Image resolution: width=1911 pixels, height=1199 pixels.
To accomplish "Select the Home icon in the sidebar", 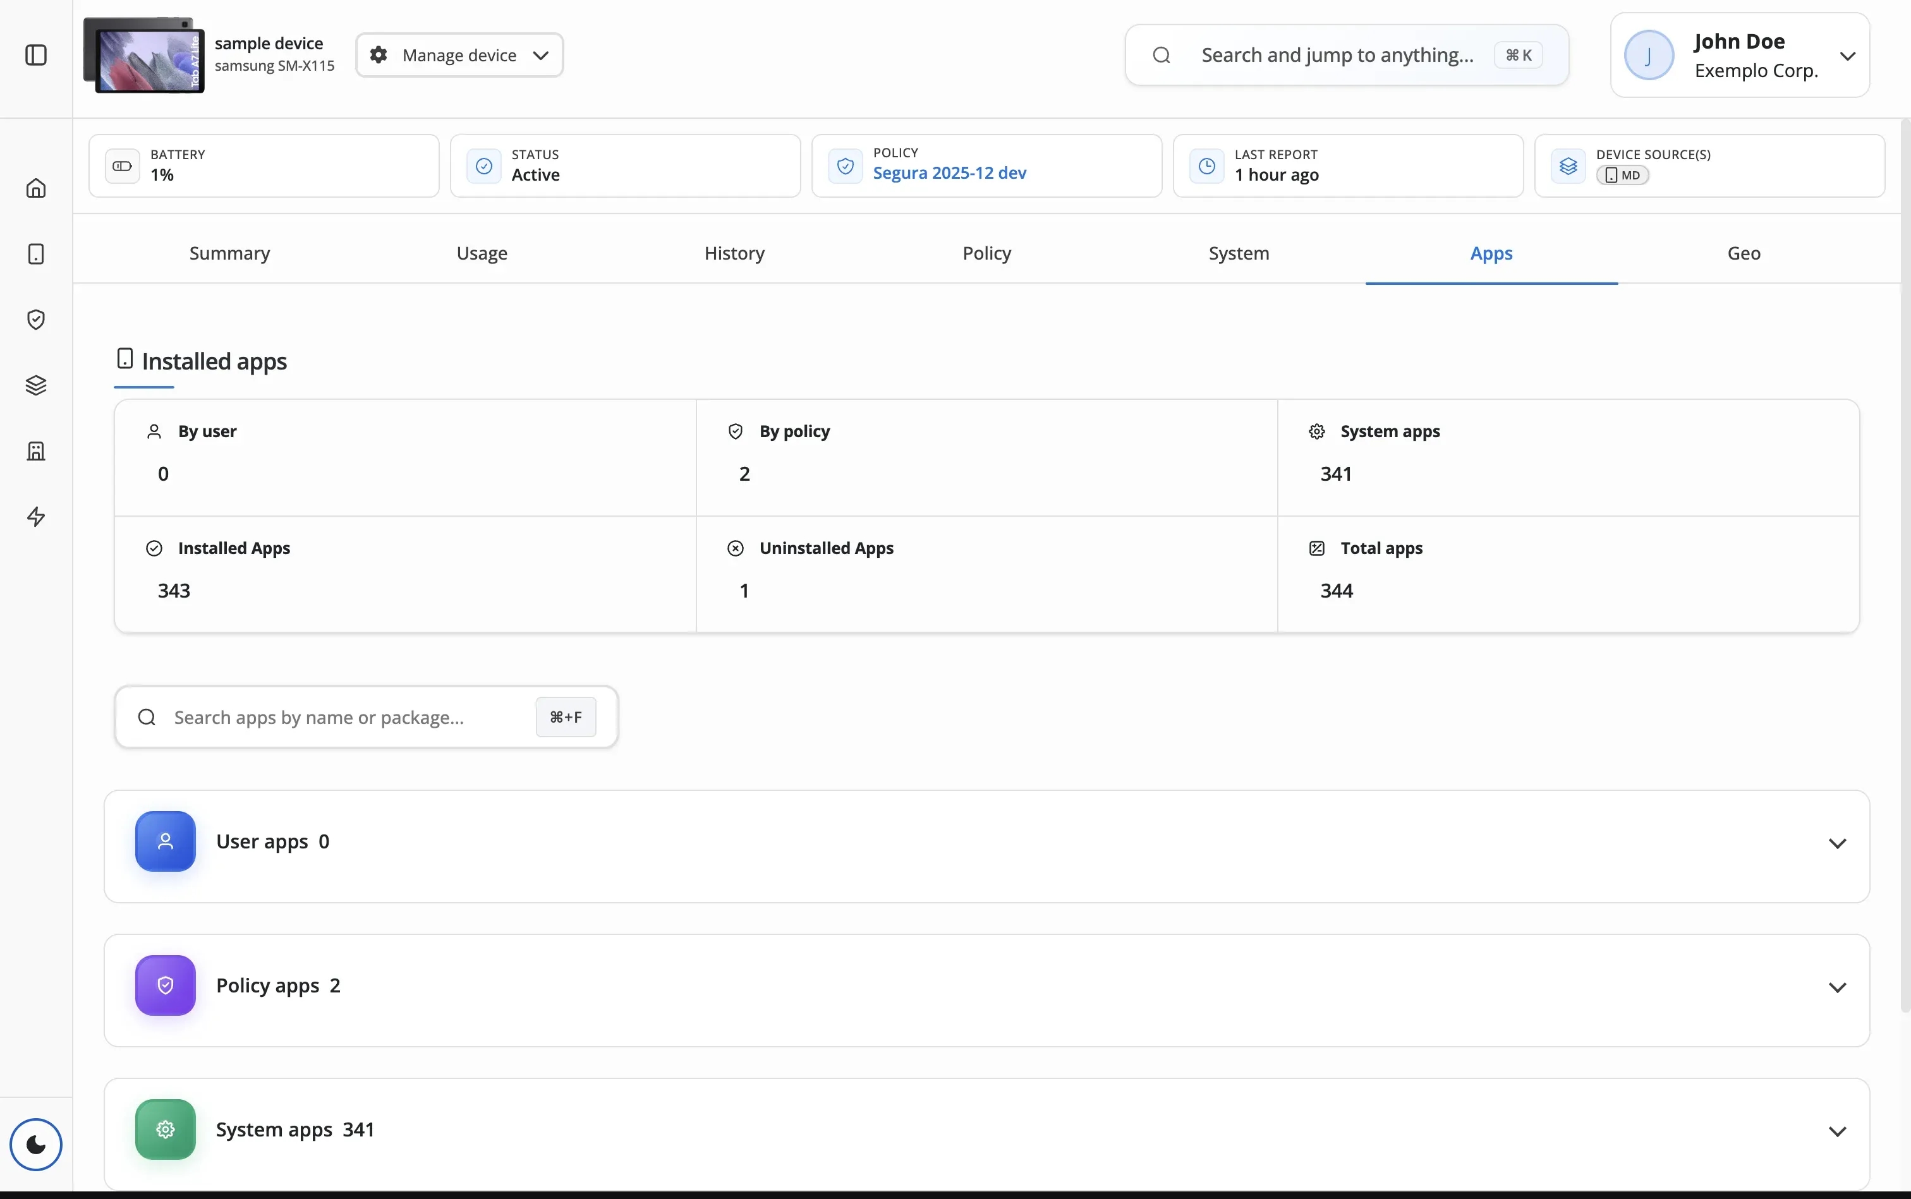I will (37, 188).
